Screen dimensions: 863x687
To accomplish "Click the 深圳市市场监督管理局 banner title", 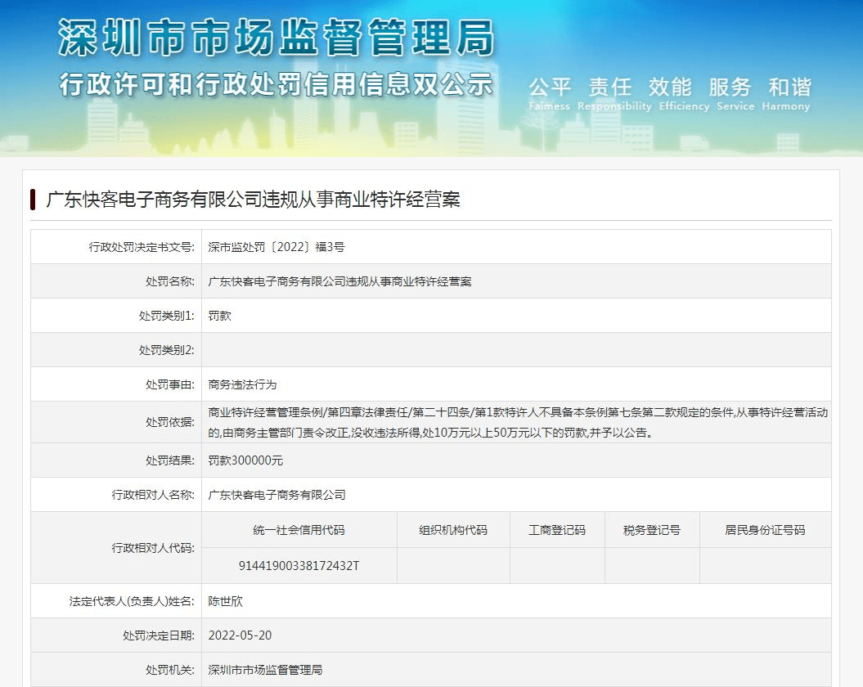I will coord(276,38).
